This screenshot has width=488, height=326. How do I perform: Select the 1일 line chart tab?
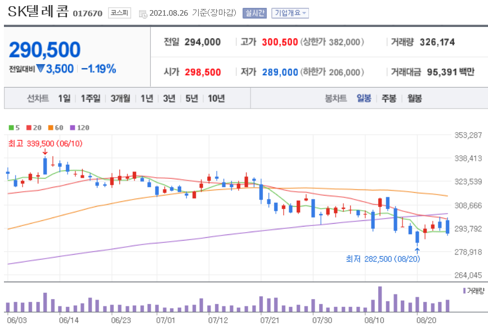click(64, 98)
